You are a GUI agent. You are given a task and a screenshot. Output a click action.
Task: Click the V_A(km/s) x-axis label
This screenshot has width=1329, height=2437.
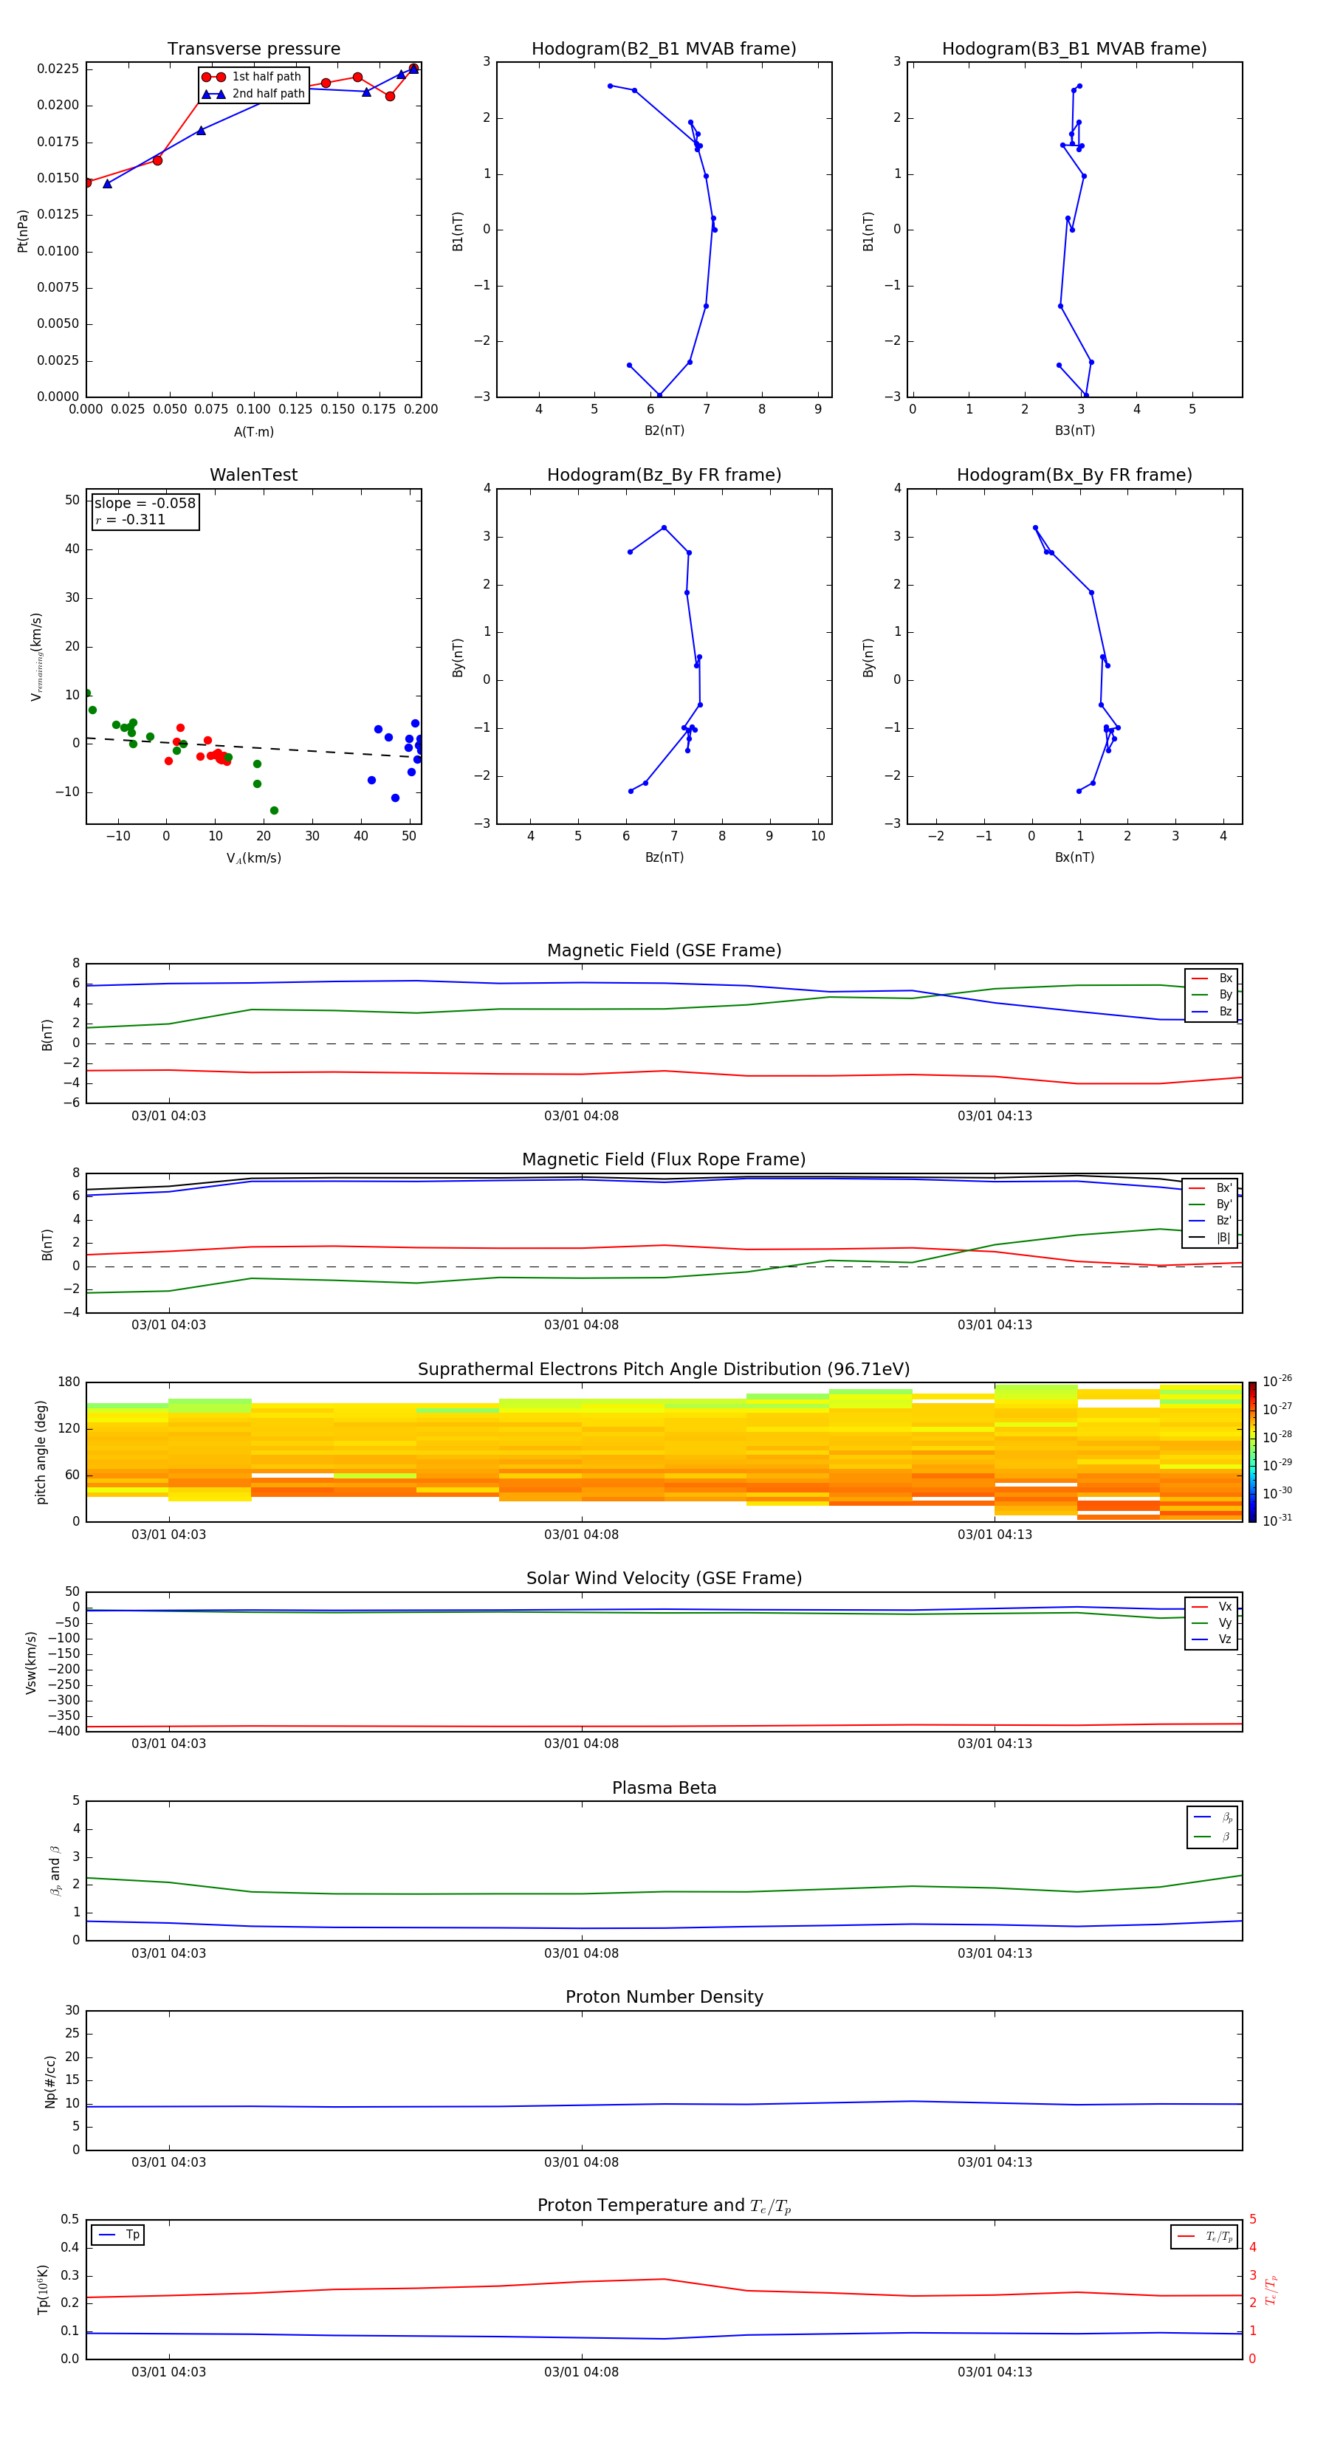pos(253,859)
